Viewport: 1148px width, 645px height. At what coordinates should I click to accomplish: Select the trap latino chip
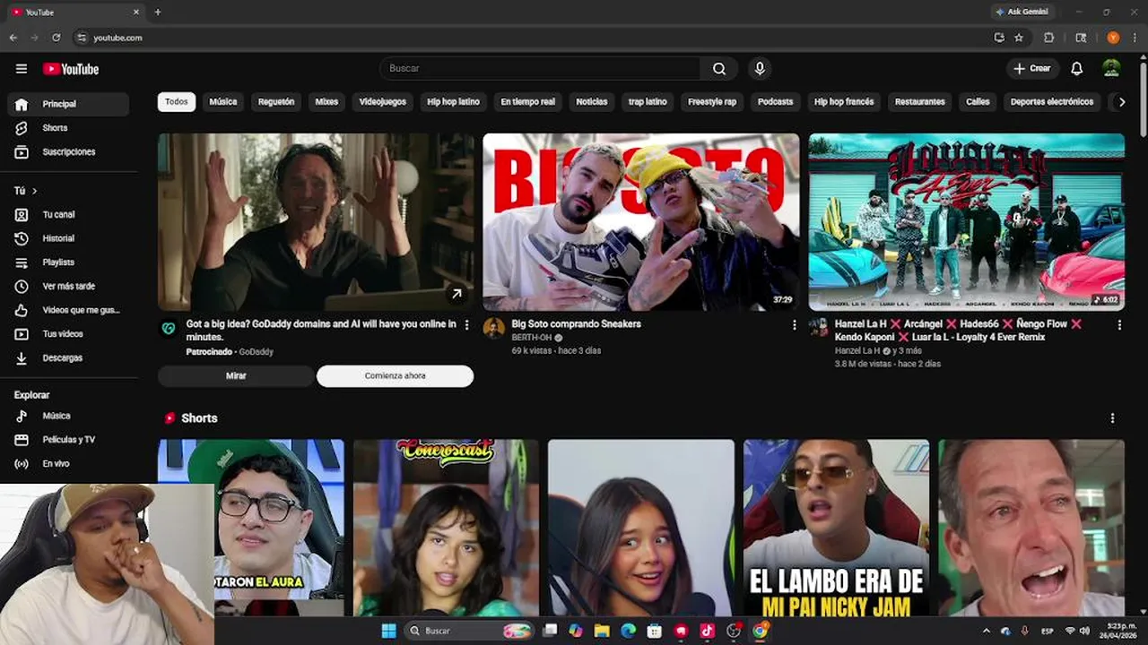click(x=648, y=102)
